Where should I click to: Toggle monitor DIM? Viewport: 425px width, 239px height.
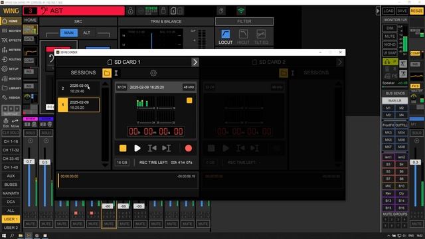[x=390, y=28]
